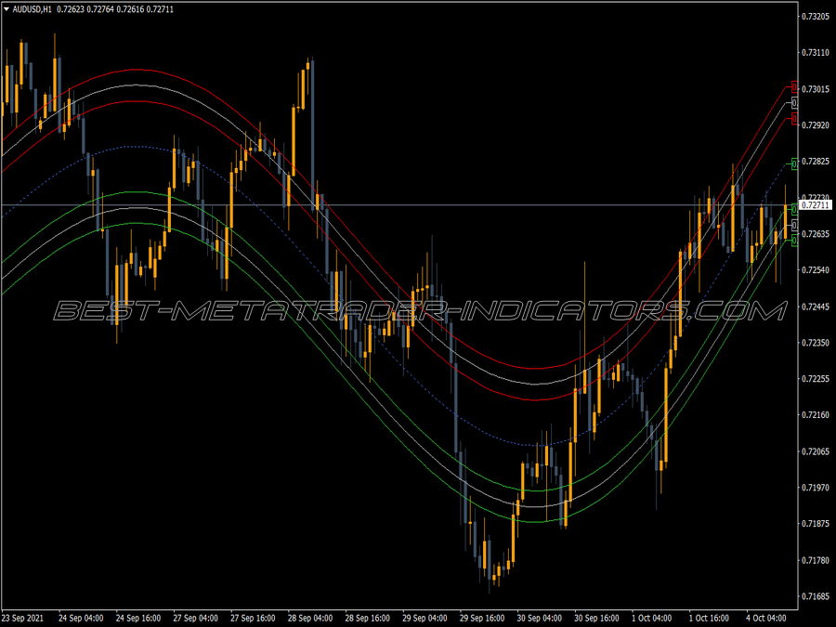The width and height of the screenshot is (836, 627).
Task: Select the lowest green marker near 0.72635
Action: [794, 241]
